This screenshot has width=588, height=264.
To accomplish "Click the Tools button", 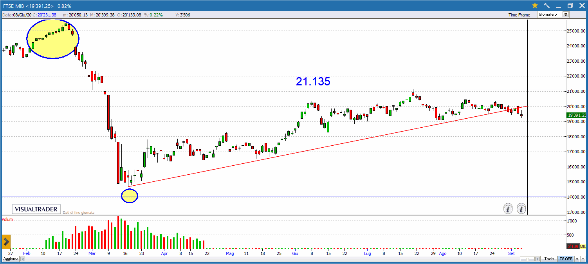I will pos(549,259).
